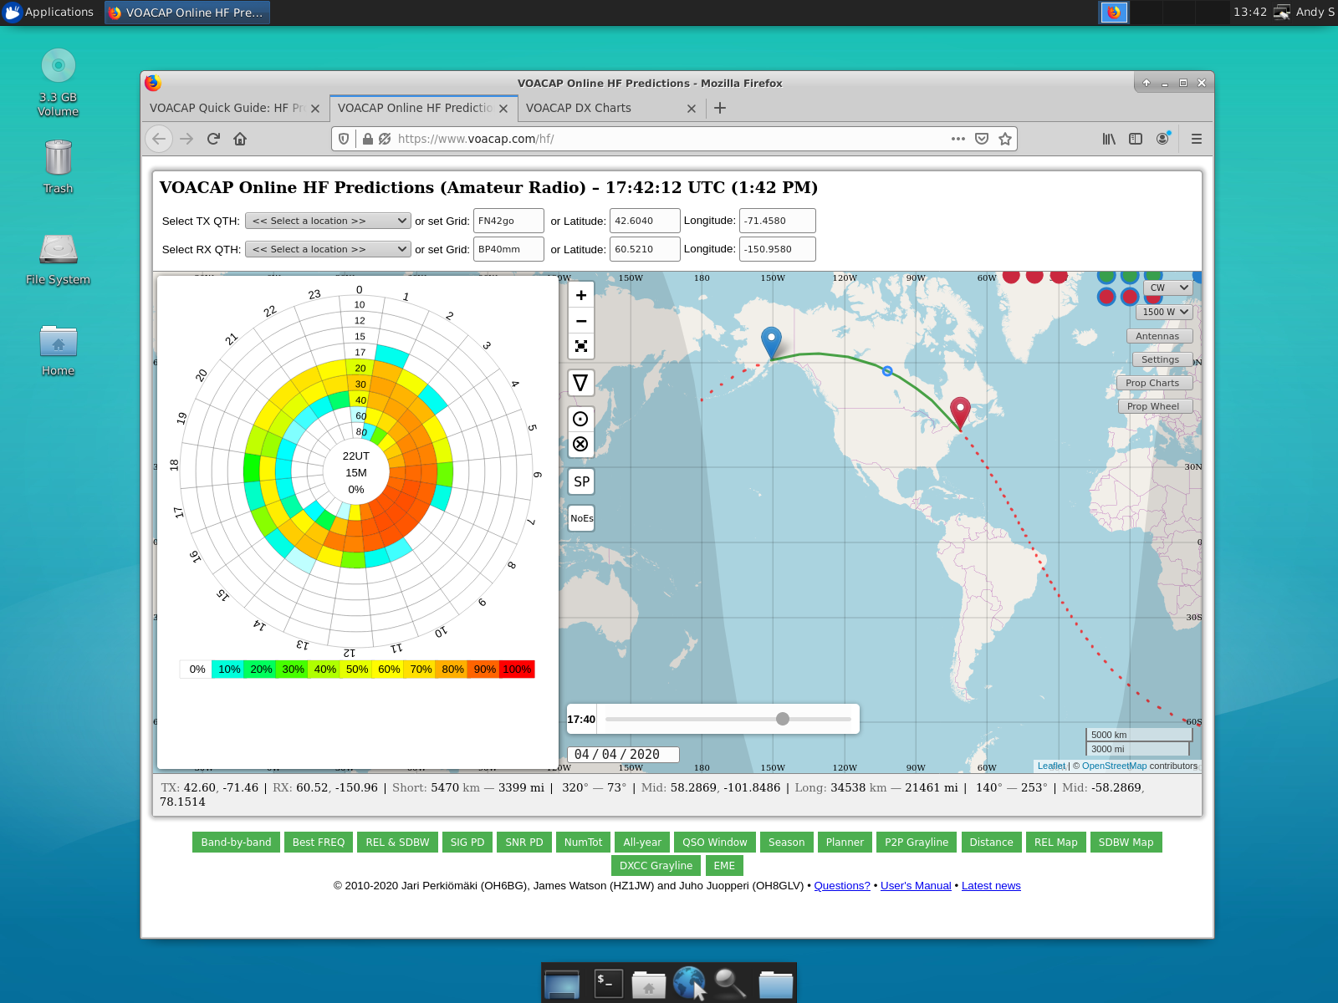The height and width of the screenshot is (1003, 1338).
Task: Open Firefox home page
Action: click(x=240, y=139)
